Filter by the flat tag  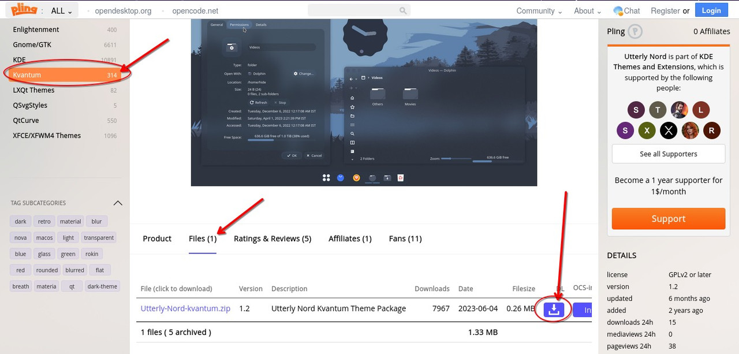(x=100, y=270)
